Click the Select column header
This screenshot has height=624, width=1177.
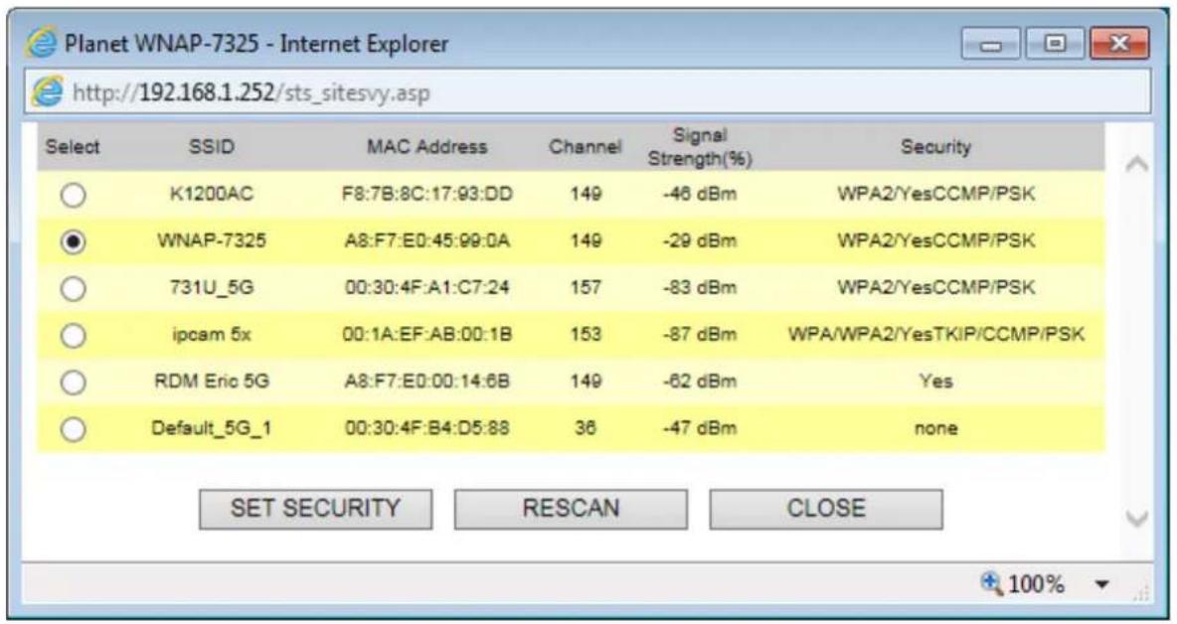point(72,147)
